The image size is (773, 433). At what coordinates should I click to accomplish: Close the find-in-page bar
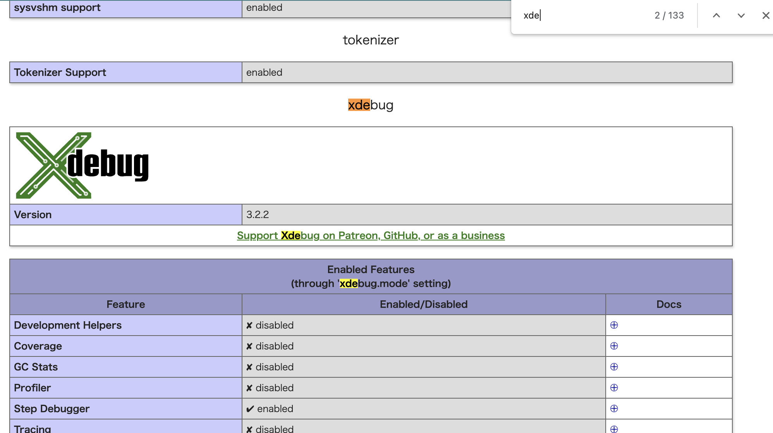[766, 15]
